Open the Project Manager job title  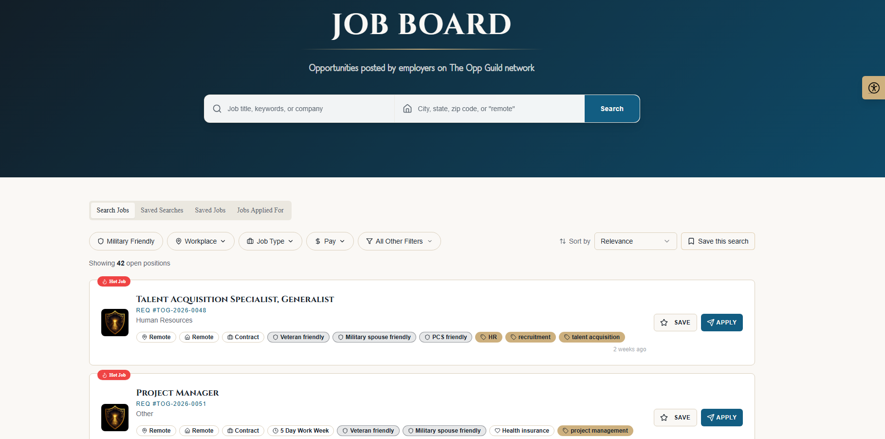tap(178, 393)
